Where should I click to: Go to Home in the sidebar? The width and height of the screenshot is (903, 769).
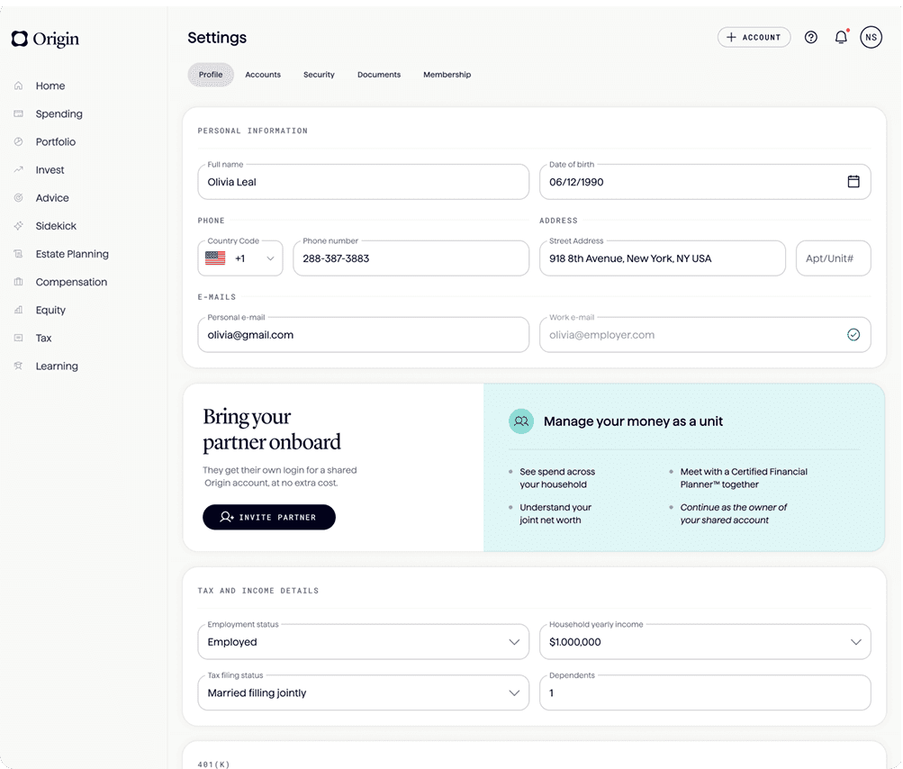tap(50, 86)
